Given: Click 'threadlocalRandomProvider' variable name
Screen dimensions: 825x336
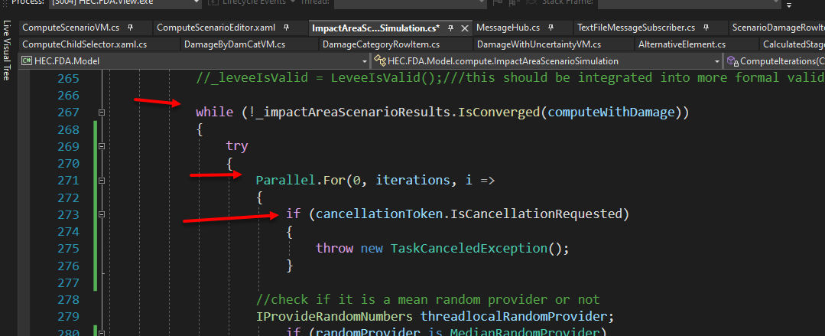Looking at the screenshot, I should 514,317.
